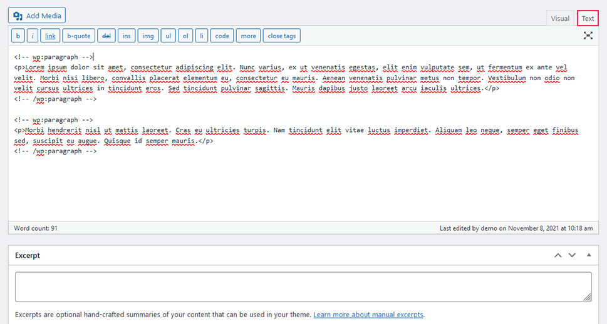The height and width of the screenshot is (324, 607).
Task: Insert bold tag with b button
Action: [18, 36]
